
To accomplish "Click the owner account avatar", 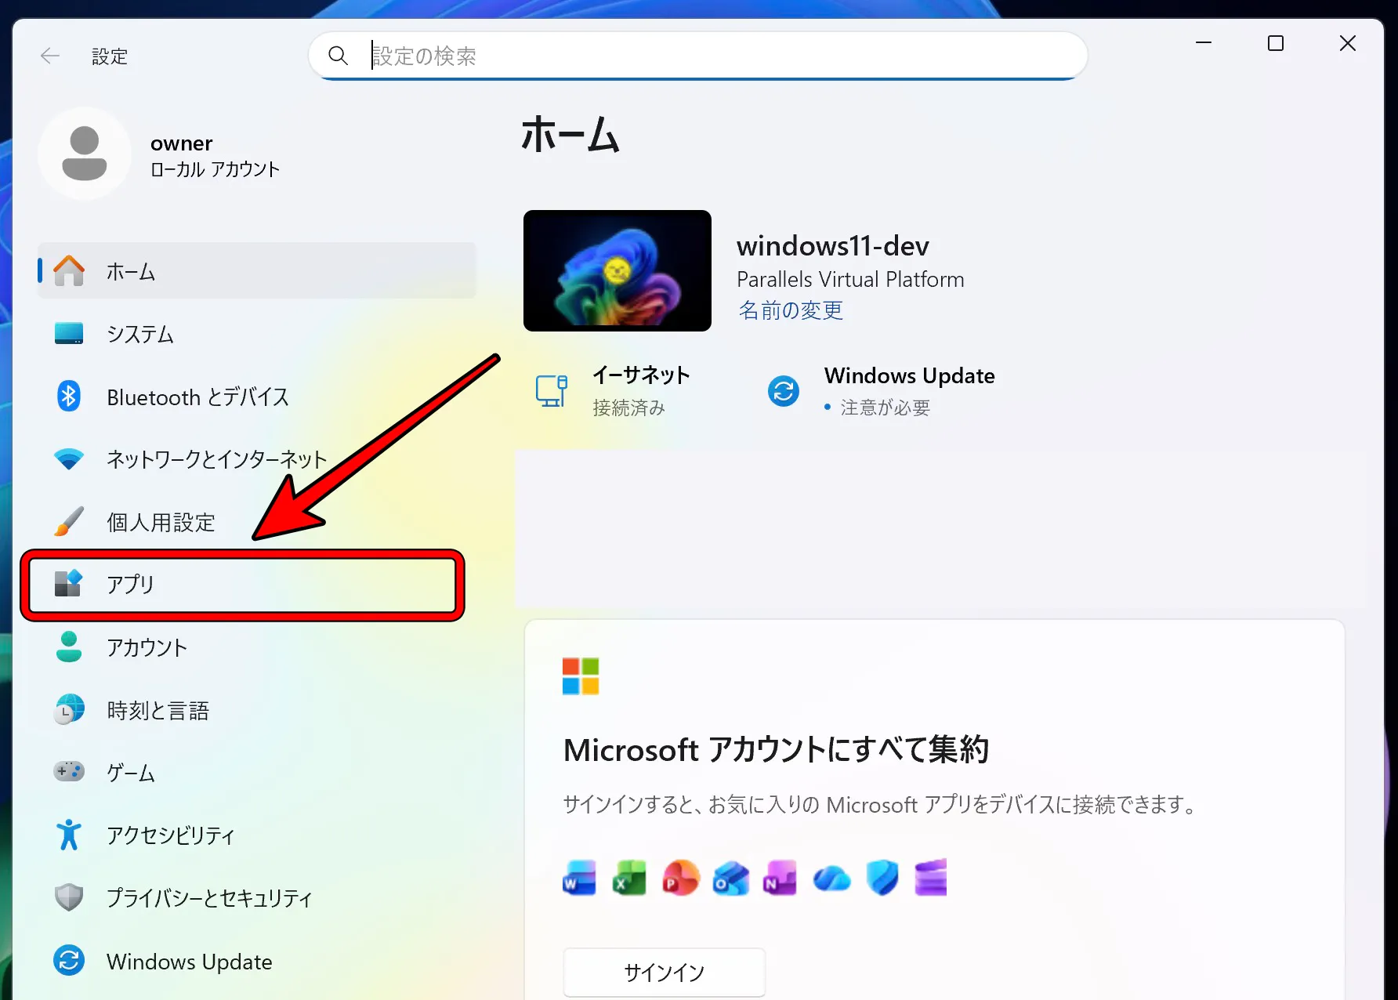I will click(x=84, y=154).
